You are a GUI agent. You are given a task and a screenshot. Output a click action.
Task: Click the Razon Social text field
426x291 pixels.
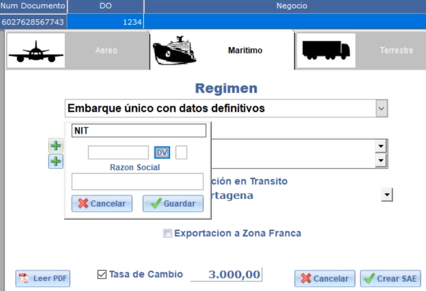(x=137, y=181)
